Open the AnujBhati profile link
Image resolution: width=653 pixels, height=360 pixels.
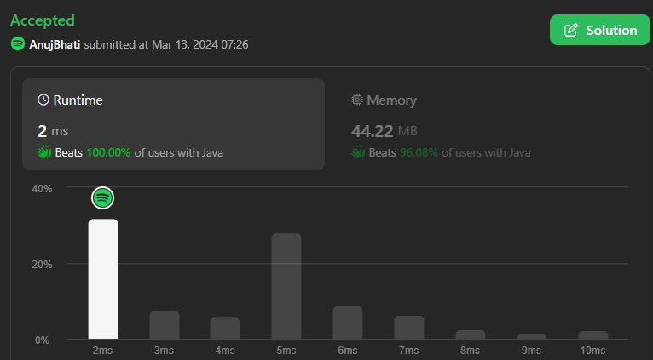point(55,44)
